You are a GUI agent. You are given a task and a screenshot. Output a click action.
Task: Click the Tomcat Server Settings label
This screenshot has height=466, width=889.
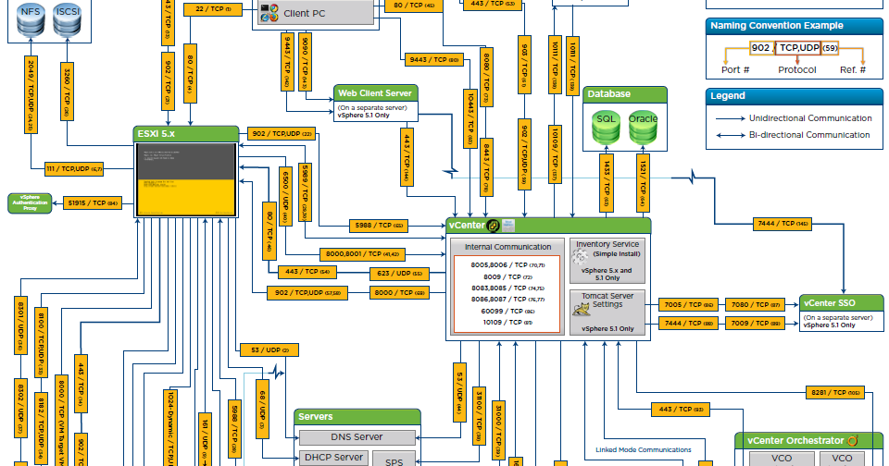(x=607, y=300)
